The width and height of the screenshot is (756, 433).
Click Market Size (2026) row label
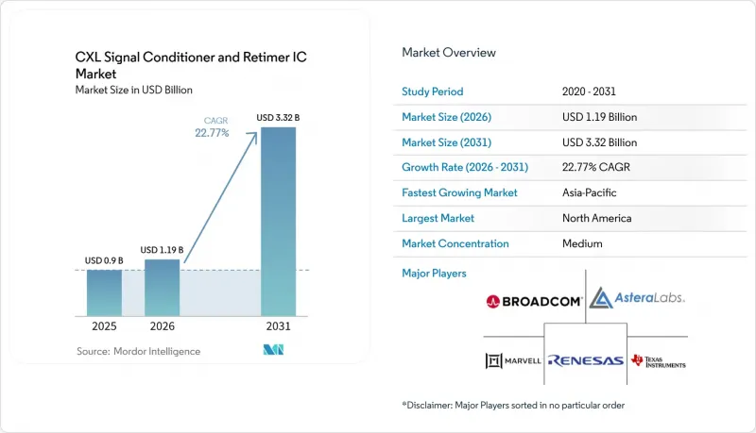(446, 117)
